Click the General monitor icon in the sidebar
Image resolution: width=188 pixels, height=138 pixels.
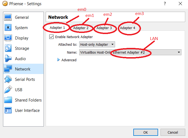coord(8,17)
